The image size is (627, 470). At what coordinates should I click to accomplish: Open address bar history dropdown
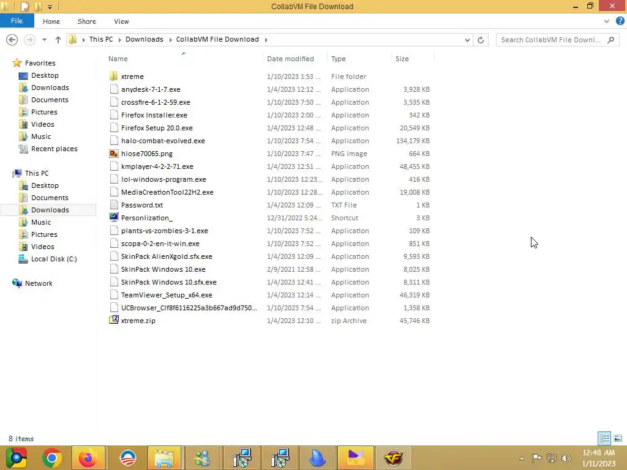point(467,40)
